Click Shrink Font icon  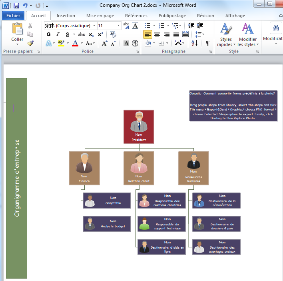114,43
